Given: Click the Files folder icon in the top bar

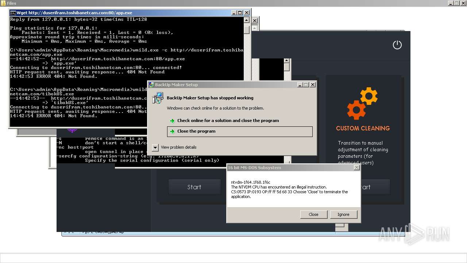Looking at the screenshot, I should [4, 3].
